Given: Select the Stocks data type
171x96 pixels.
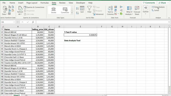Looking at the screenshot, I should point(53,10).
